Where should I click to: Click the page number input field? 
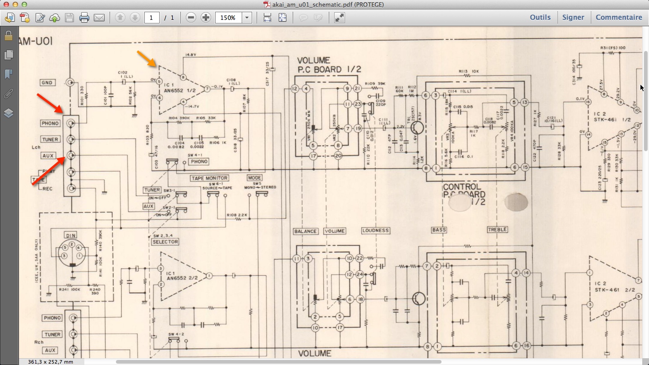(152, 18)
